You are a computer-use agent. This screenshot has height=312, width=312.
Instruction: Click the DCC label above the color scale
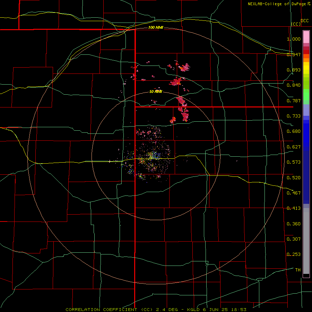tap(305, 21)
